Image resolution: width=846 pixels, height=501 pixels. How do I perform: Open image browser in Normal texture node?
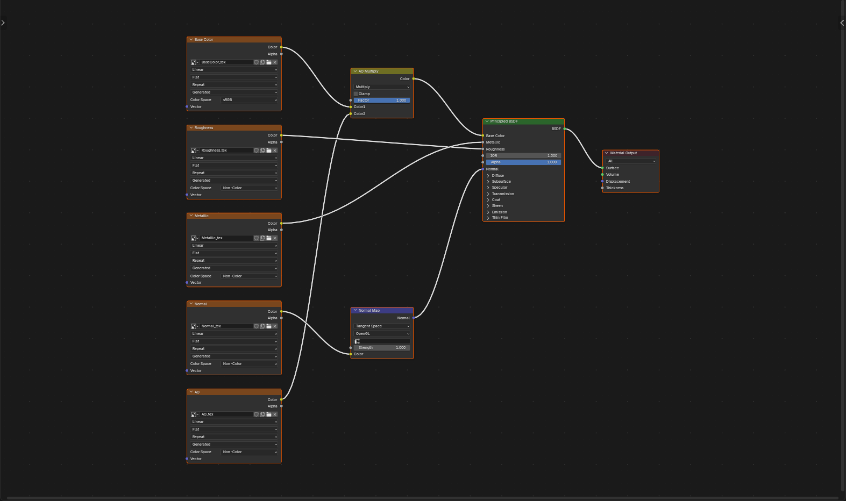[194, 326]
